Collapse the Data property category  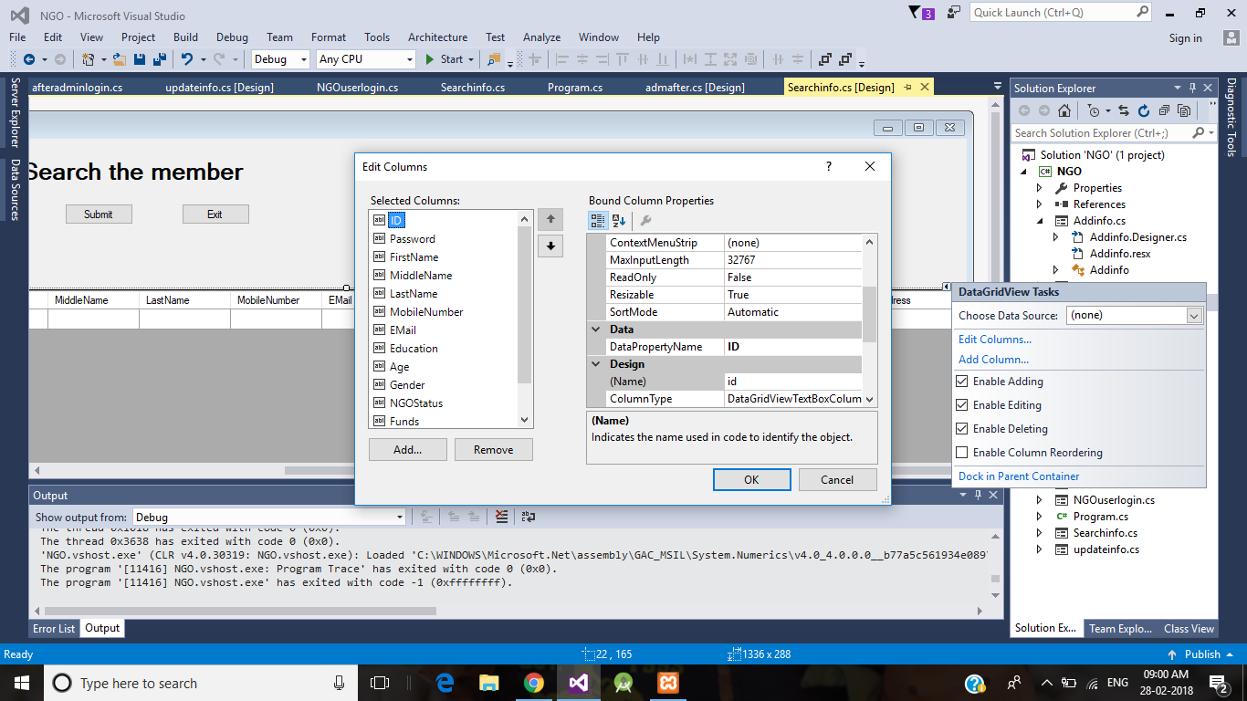[596, 330]
